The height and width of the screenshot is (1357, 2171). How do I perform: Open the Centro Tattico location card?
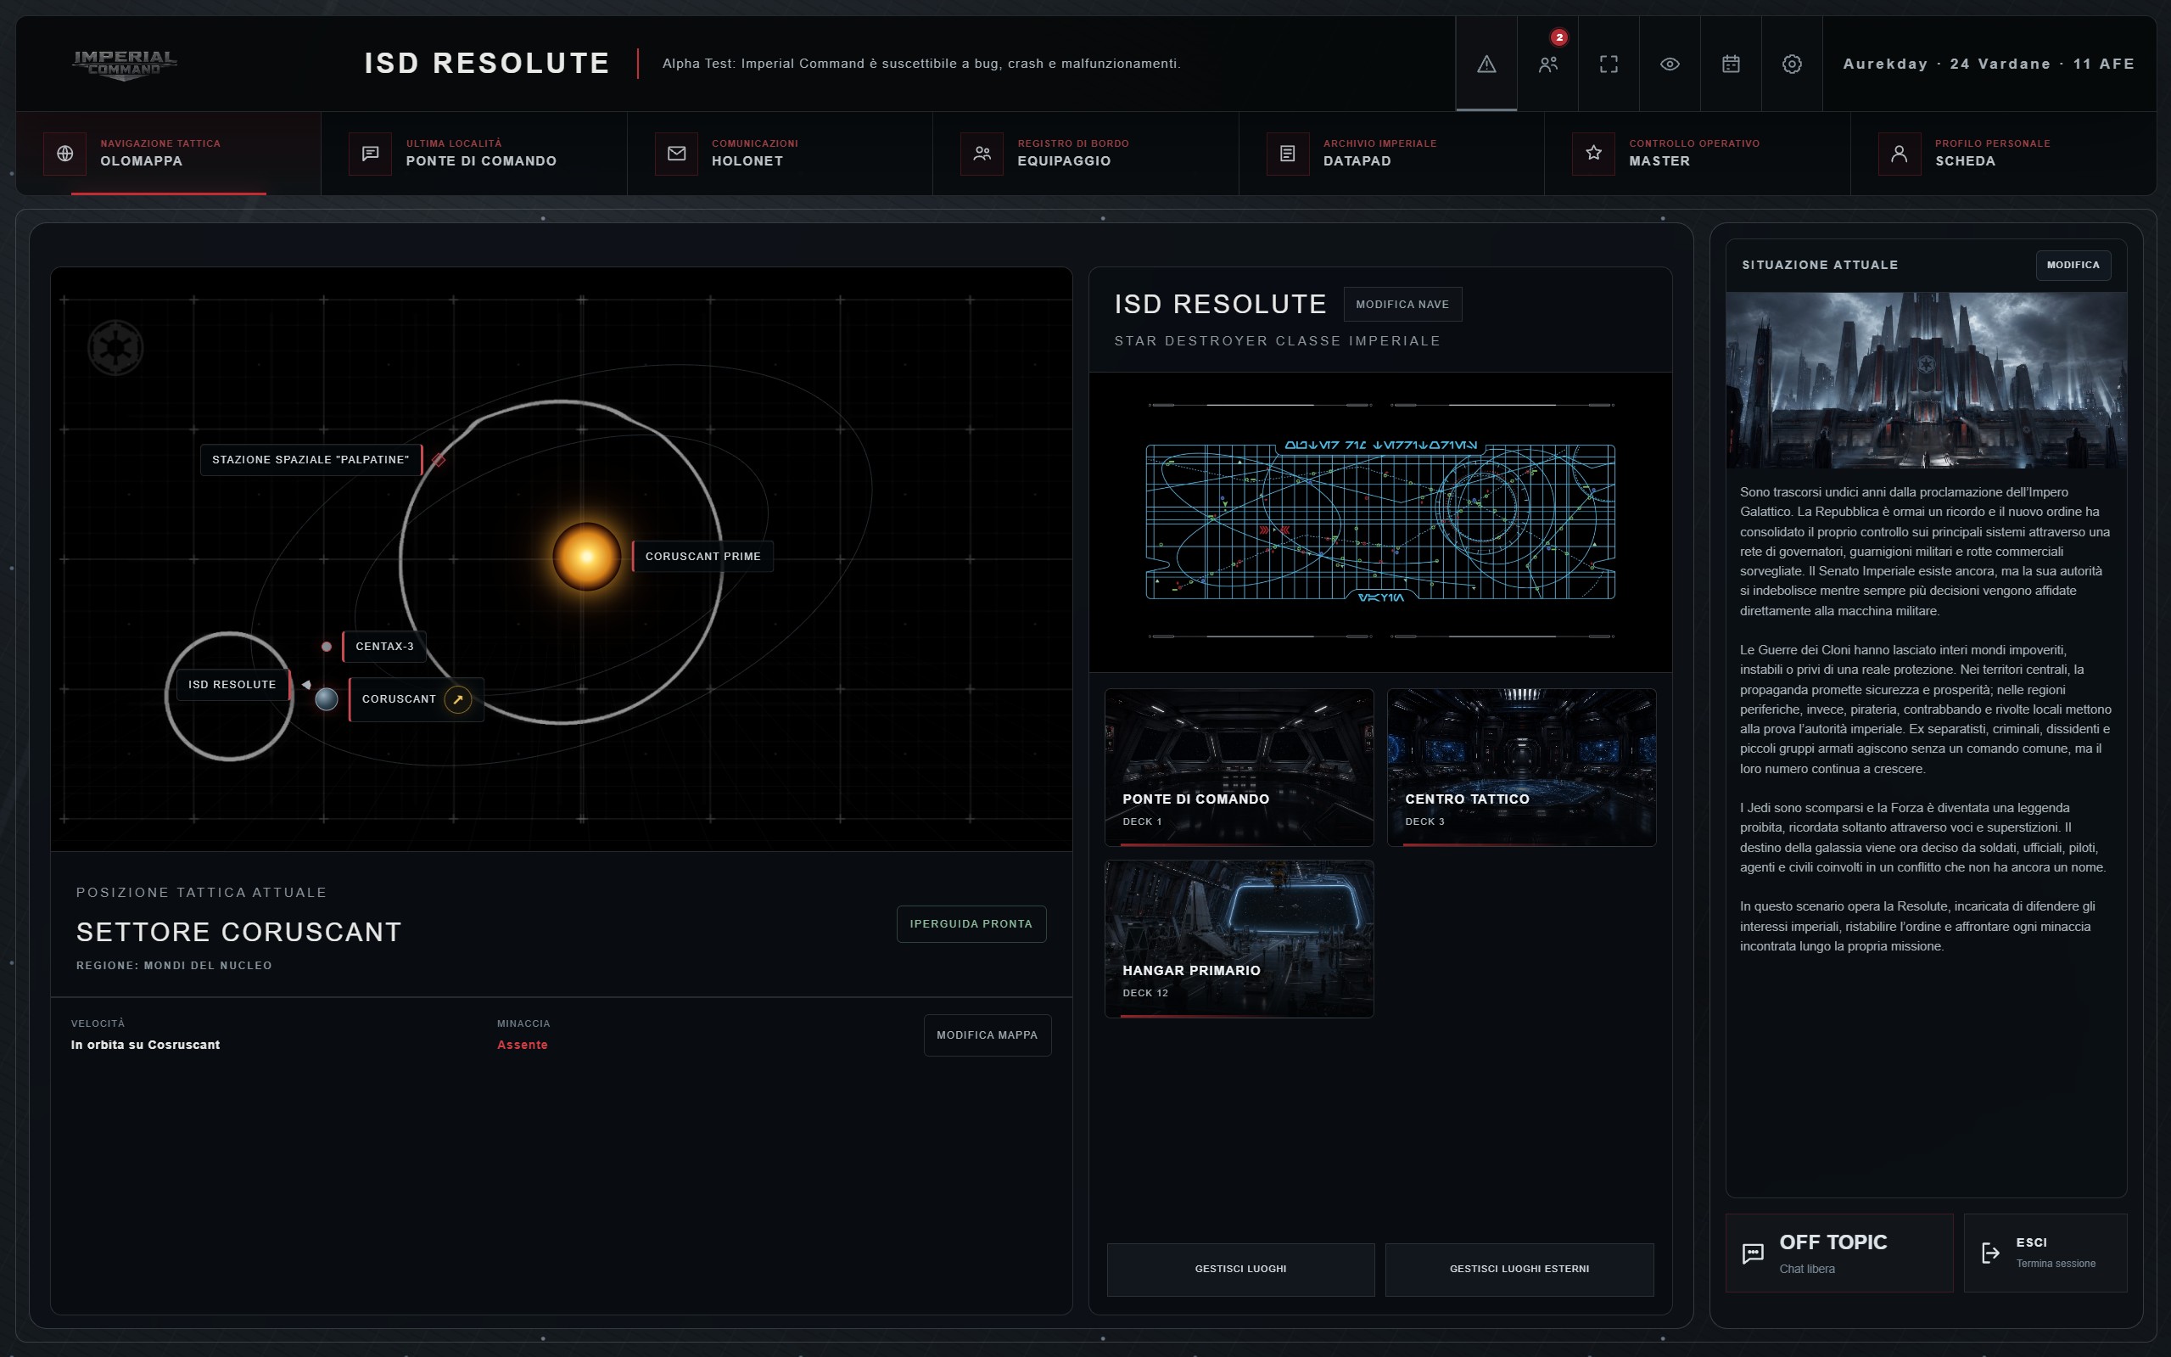pos(1521,767)
